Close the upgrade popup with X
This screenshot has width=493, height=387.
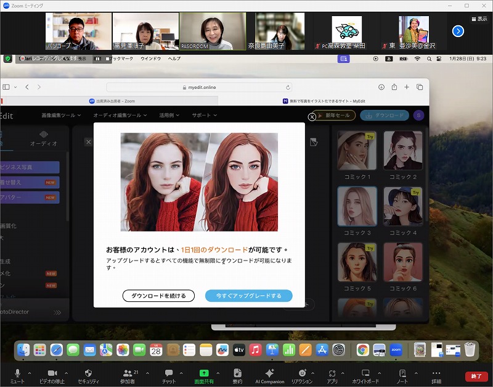(312, 116)
